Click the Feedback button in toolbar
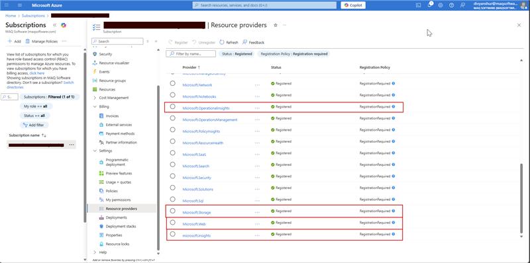 tap(253, 42)
